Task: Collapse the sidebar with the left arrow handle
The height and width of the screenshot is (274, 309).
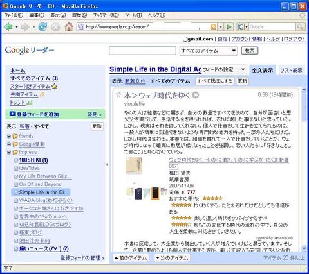Action: pyautogui.click(x=108, y=164)
